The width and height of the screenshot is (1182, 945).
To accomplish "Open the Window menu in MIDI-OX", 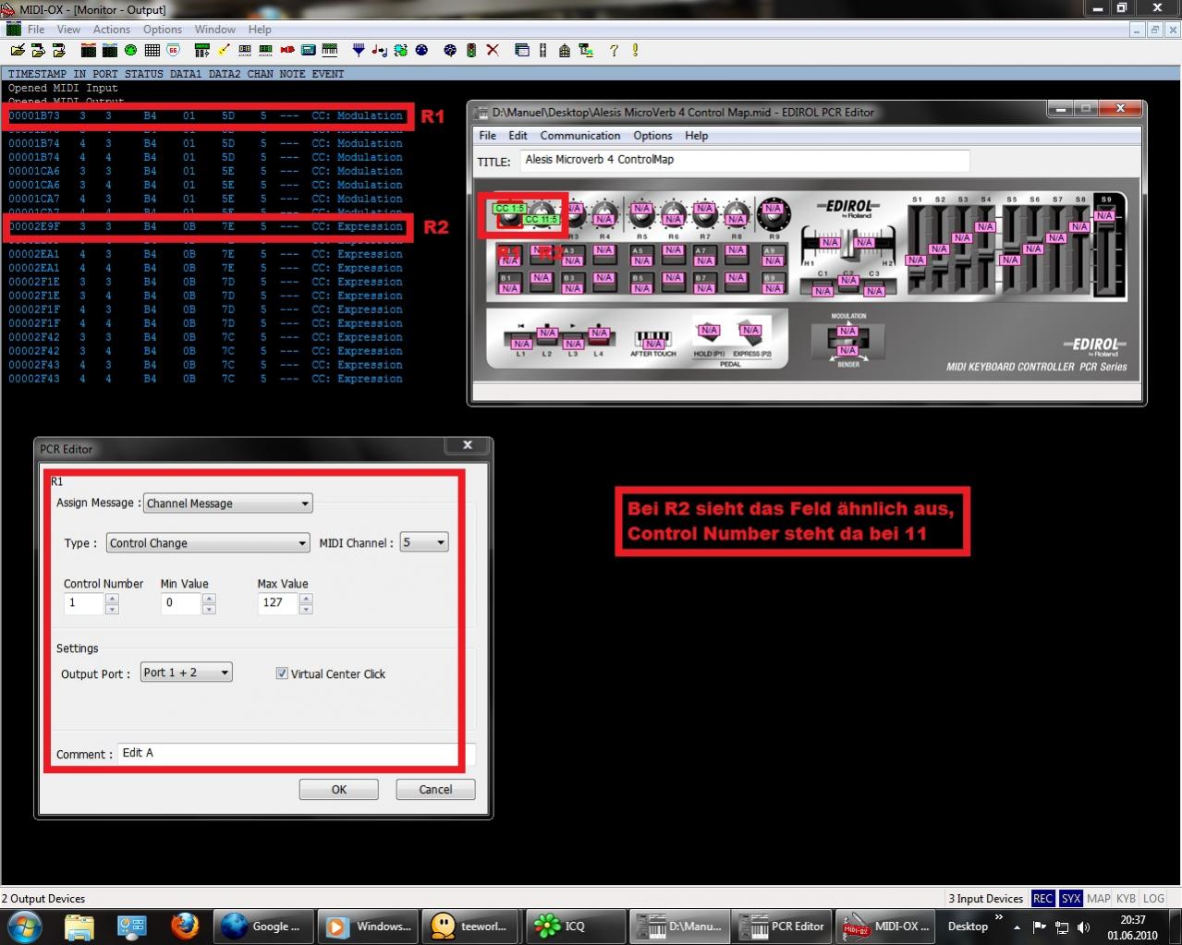I will pyautogui.click(x=215, y=30).
